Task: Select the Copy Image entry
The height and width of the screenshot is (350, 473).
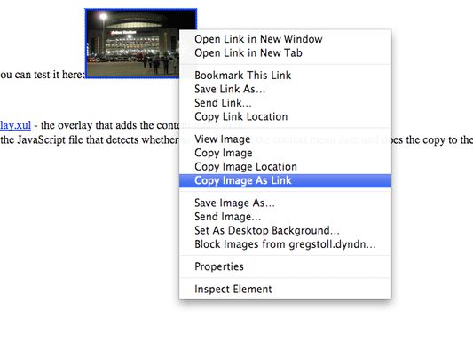Action: pos(285,153)
